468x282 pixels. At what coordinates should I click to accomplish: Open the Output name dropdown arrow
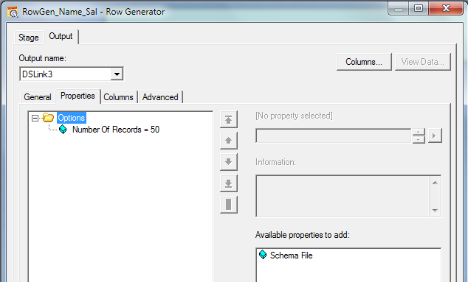[x=117, y=74]
